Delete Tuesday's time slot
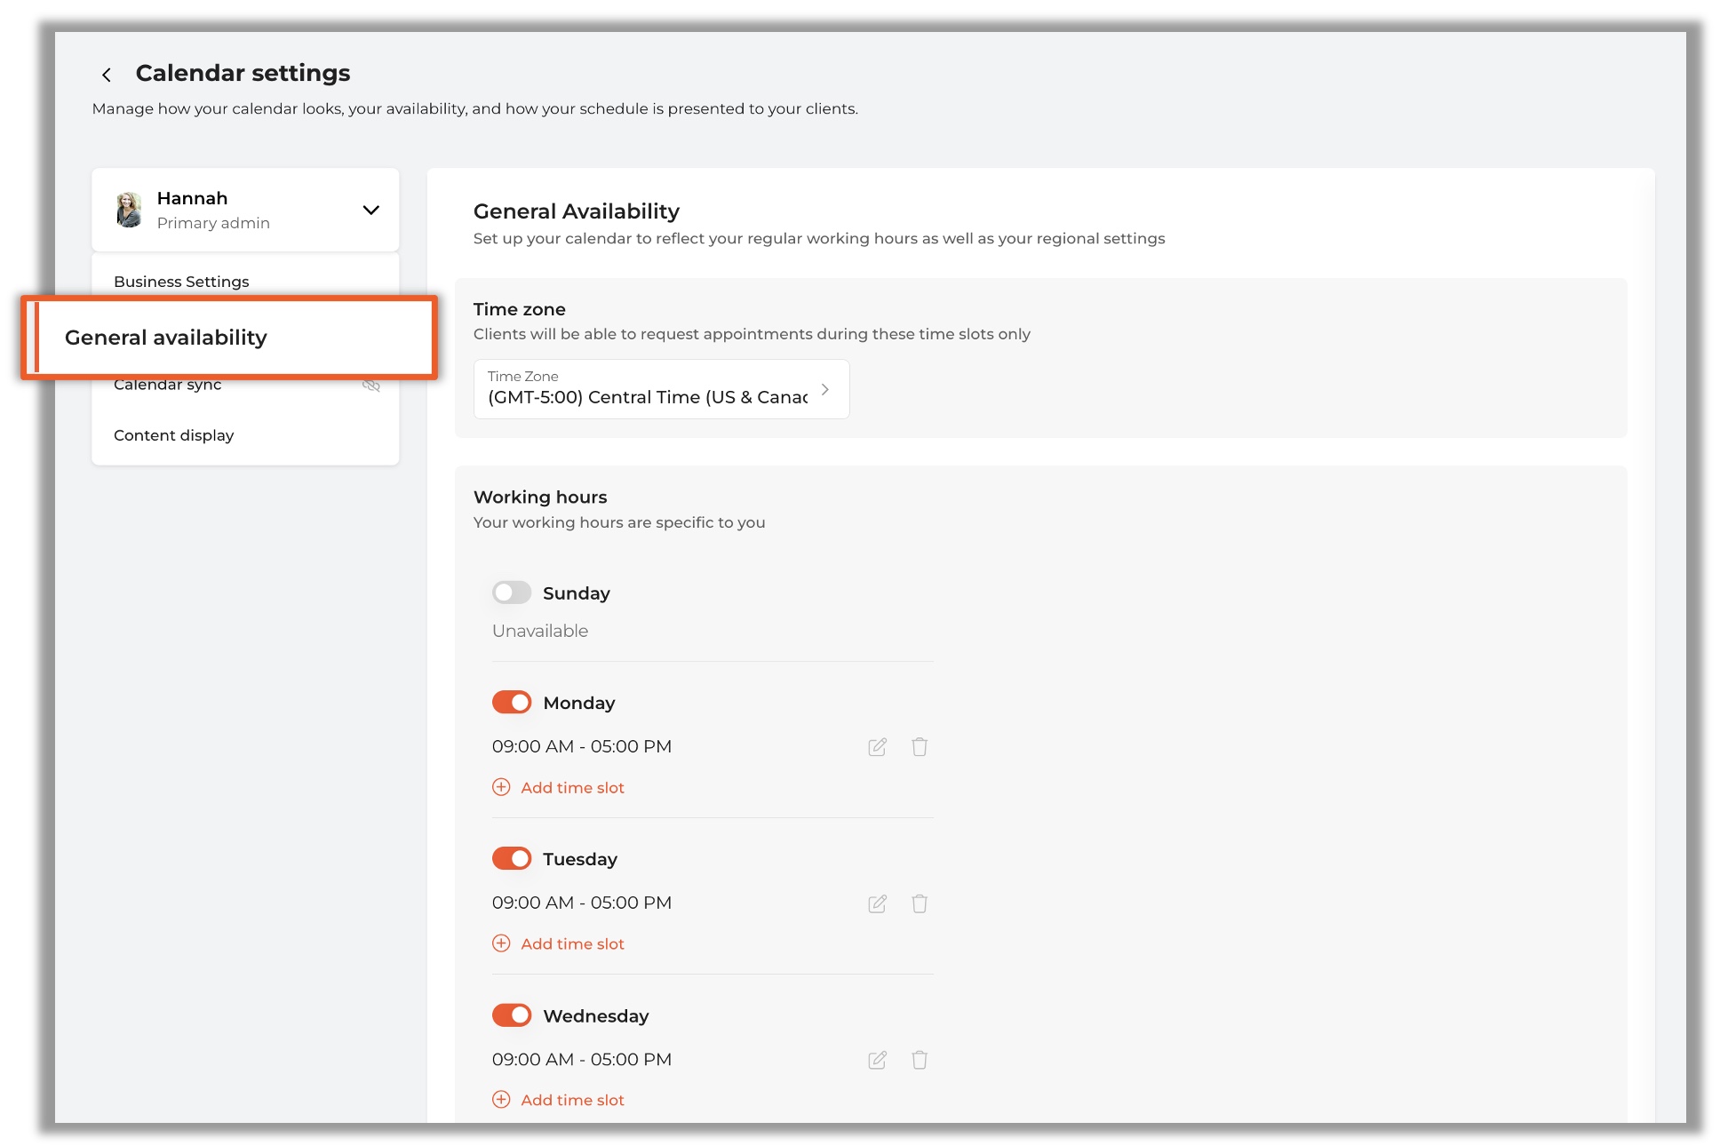The image size is (1720, 1146). coord(920,903)
